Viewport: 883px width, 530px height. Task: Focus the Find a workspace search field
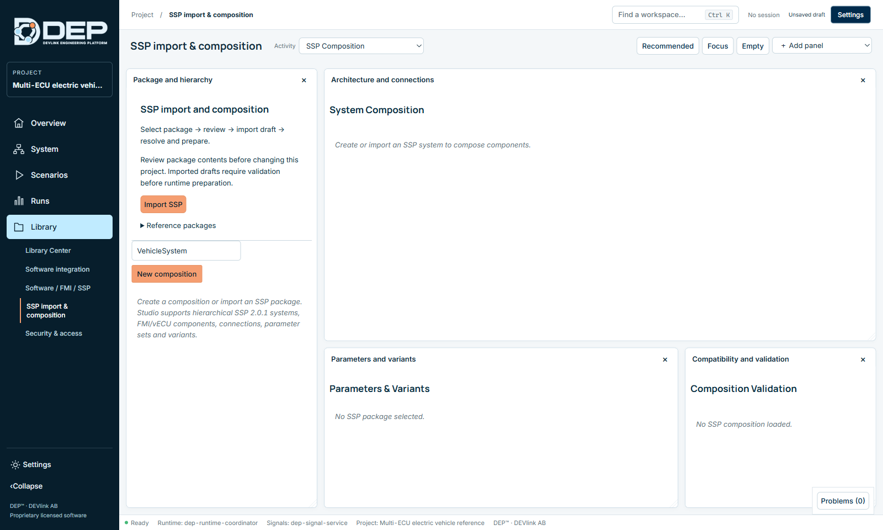point(675,15)
